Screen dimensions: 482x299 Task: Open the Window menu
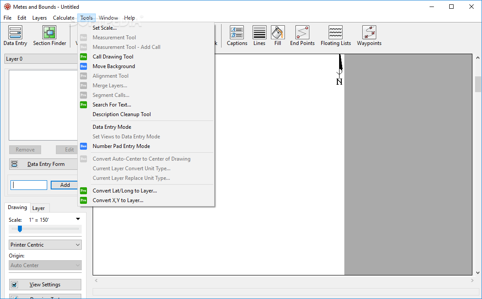108,18
